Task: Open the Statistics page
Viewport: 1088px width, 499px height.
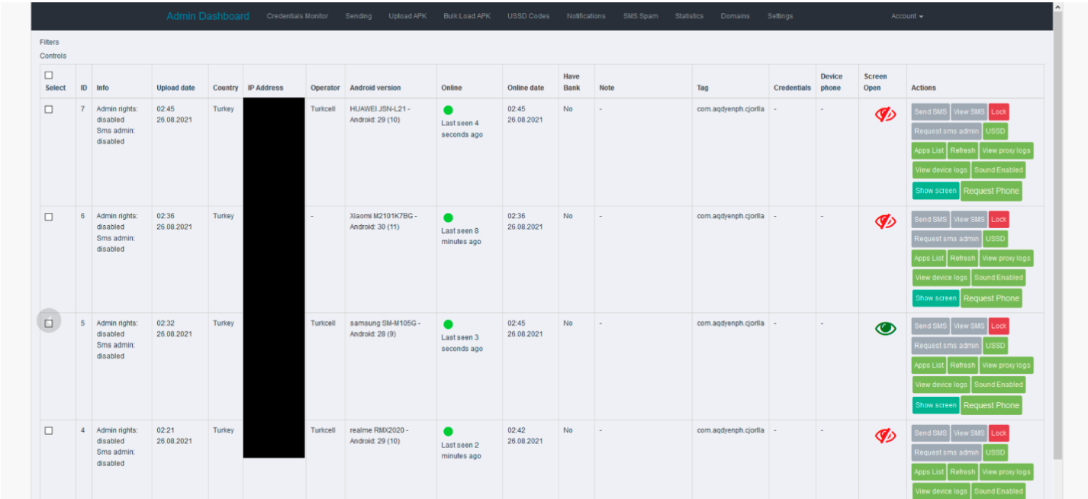Action: point(689,16)
